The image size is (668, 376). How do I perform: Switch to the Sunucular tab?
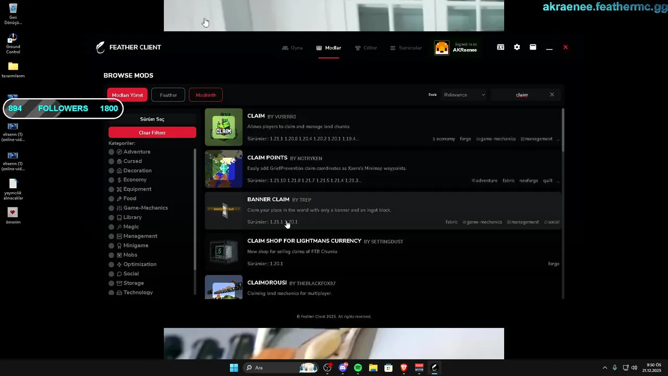pyautogui.click(x=406, y=48)
